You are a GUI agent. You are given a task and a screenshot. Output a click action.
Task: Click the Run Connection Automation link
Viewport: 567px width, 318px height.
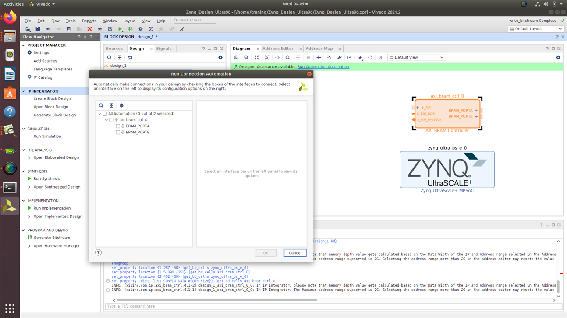coord(323,67)
